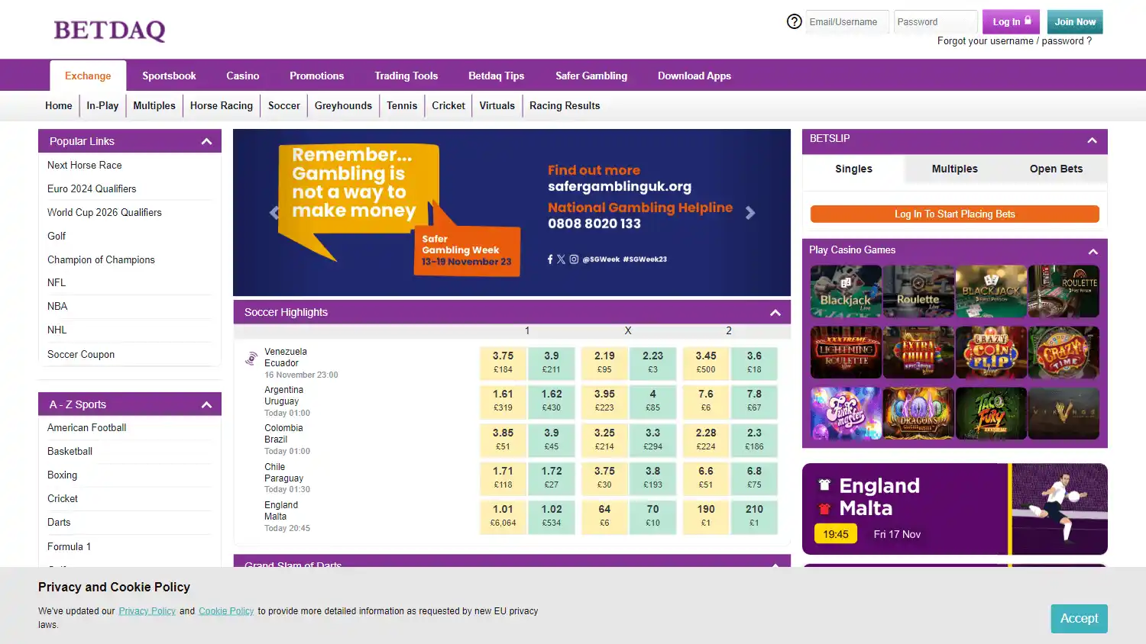Open XXXtreme Lightning Roulette game thumbnail
Screen dimensions: 1146x644
[x=846, y=352]
